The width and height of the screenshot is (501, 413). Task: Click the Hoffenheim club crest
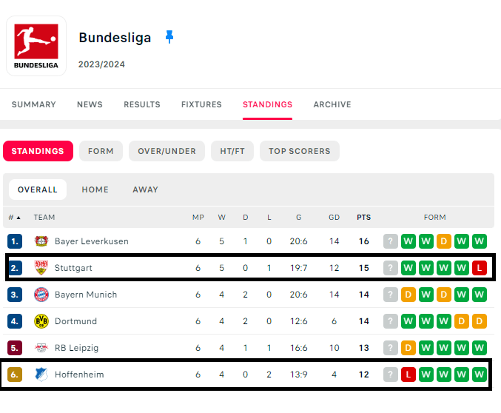[41, 375]
